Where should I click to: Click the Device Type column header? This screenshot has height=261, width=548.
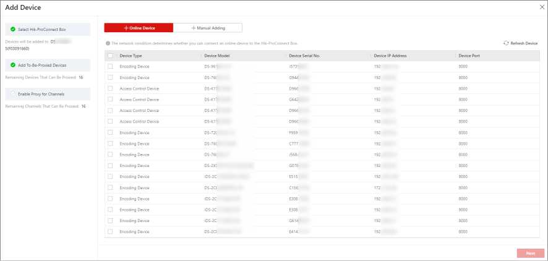point(131,56)
